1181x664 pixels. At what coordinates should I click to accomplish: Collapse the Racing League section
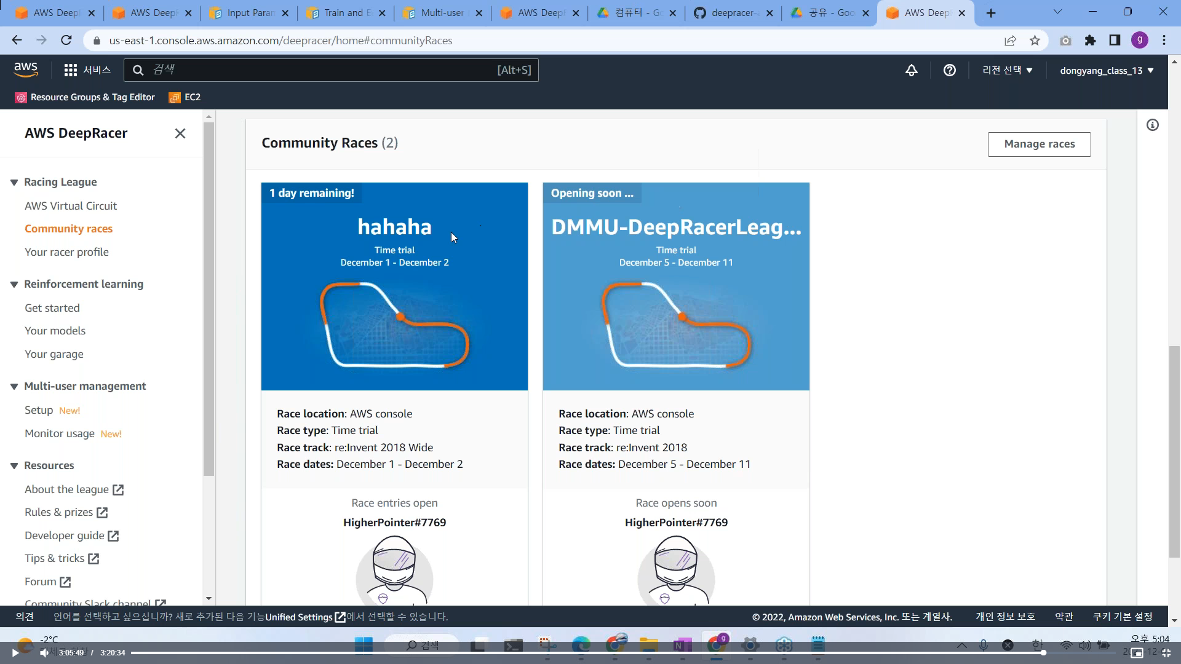[x=14, y=183]
